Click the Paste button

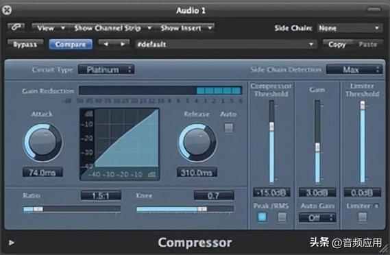pyautogui.click(x=367, y=45)
